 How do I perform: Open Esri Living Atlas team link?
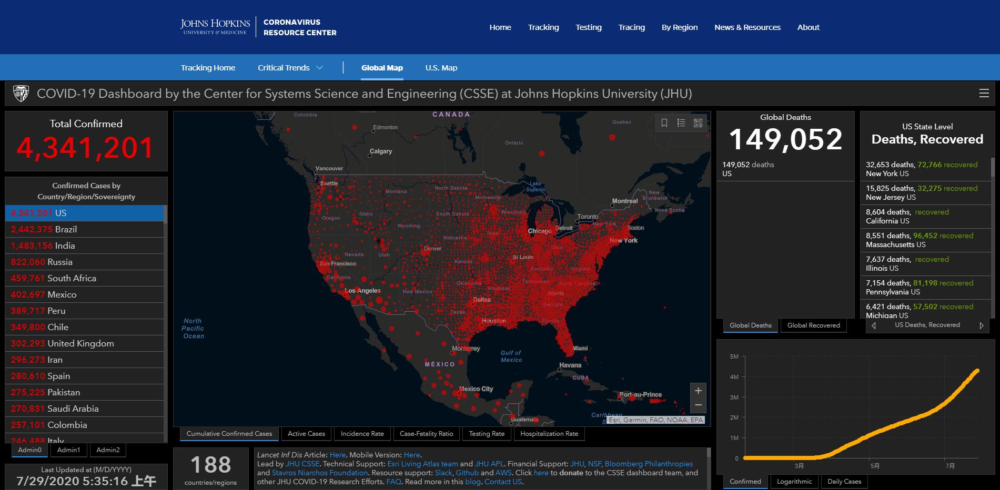click(x=422, y=464)
